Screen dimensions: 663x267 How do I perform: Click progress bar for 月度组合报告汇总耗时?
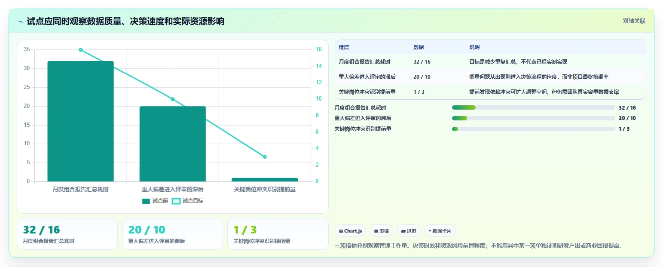pos(534,108)
